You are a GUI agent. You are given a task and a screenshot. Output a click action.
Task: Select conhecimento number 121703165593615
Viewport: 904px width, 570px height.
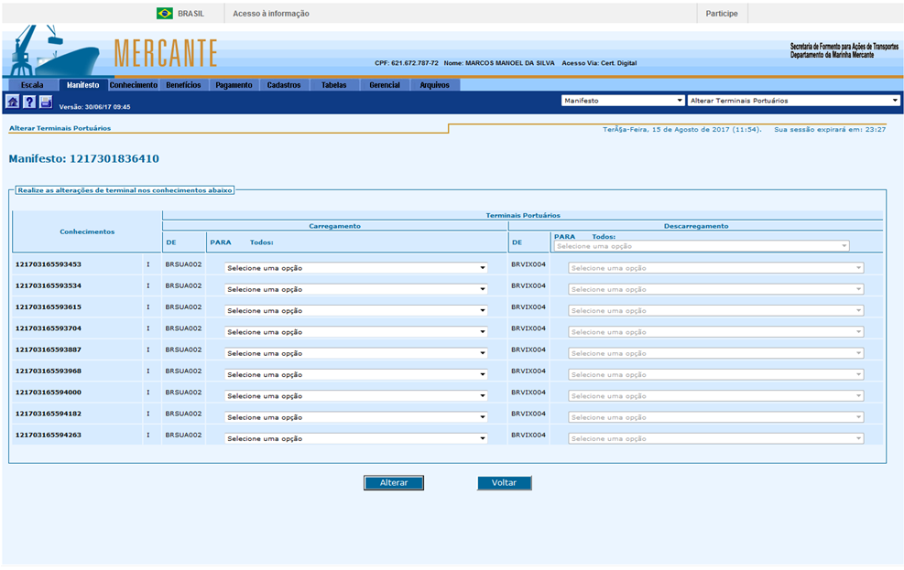click(49, 307)
